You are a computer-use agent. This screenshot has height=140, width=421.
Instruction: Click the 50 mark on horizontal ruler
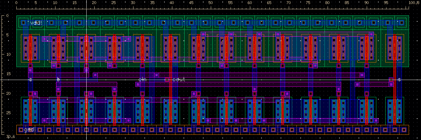211,3
